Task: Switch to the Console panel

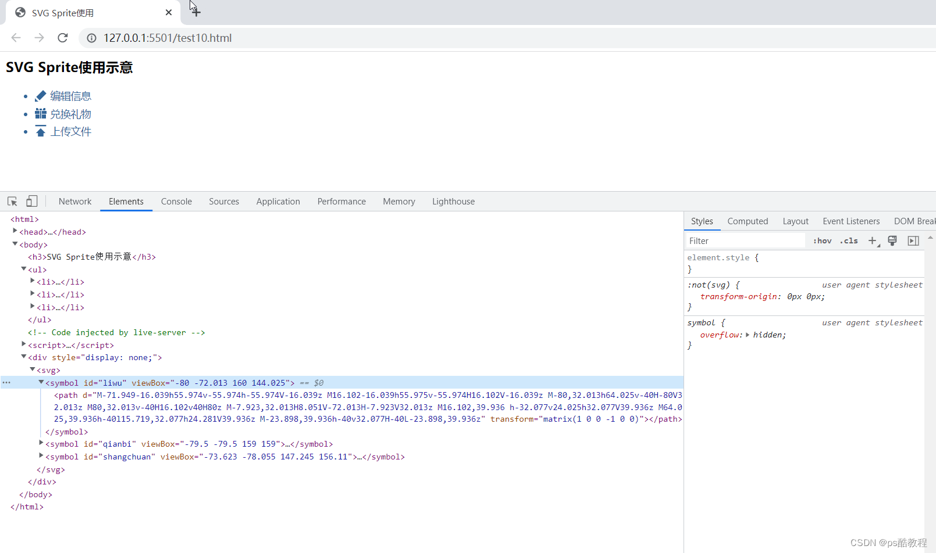Action: [x=176, y=201]
